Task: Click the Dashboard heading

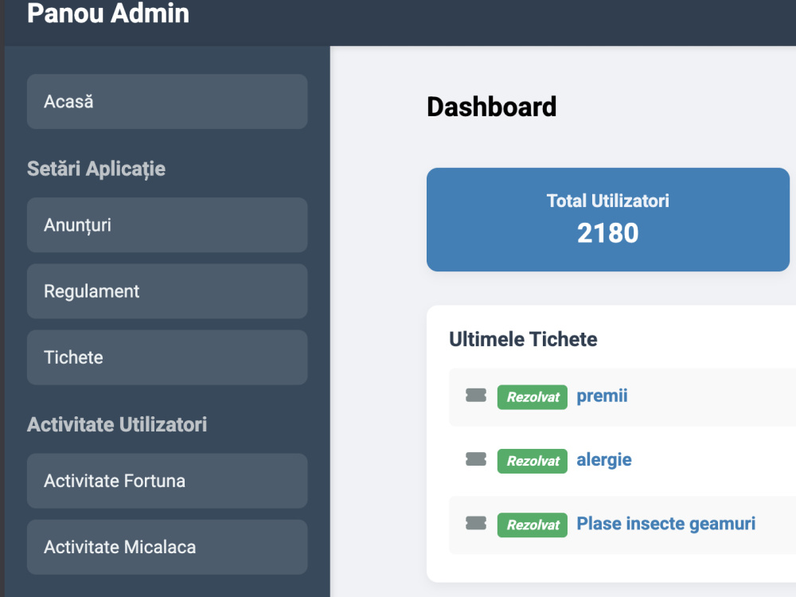Action: coord(491,107)
